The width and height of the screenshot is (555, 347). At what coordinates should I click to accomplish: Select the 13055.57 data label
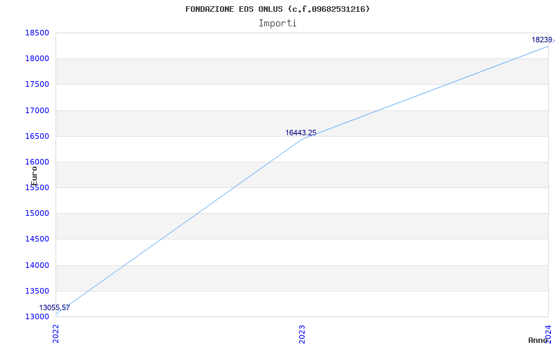pyautogui.click(x=55, y=307)
